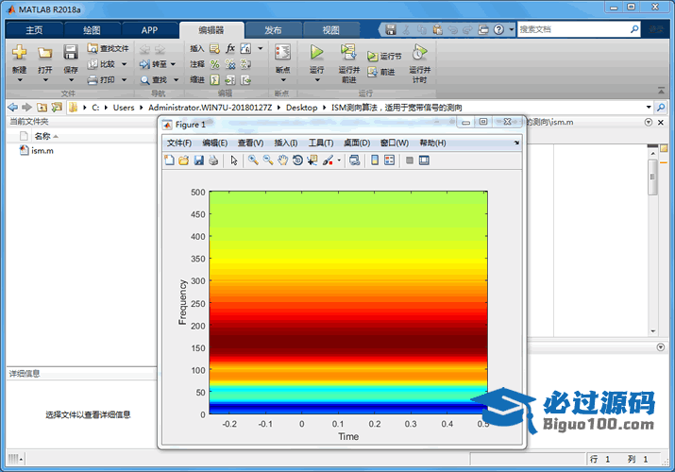Image resolution: width=675 pixels, height=472 pixels.
Task: Click the green Run (运行) button
Action: point(316,53)
